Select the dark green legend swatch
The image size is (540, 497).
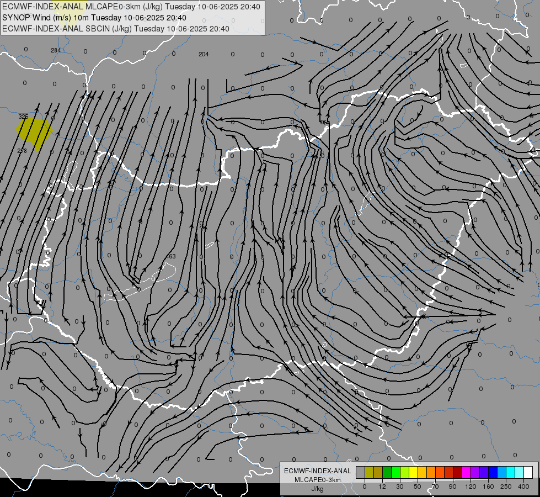pyautogui.click(x=387, y=472)
